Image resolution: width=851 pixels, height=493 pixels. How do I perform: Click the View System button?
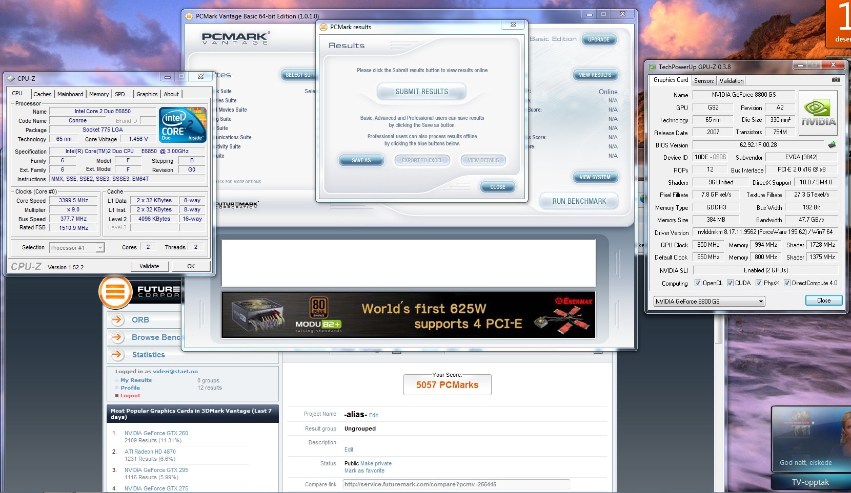coord(595,177)
